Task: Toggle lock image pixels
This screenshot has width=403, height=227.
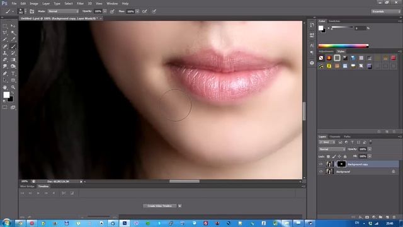Action: 334,156
